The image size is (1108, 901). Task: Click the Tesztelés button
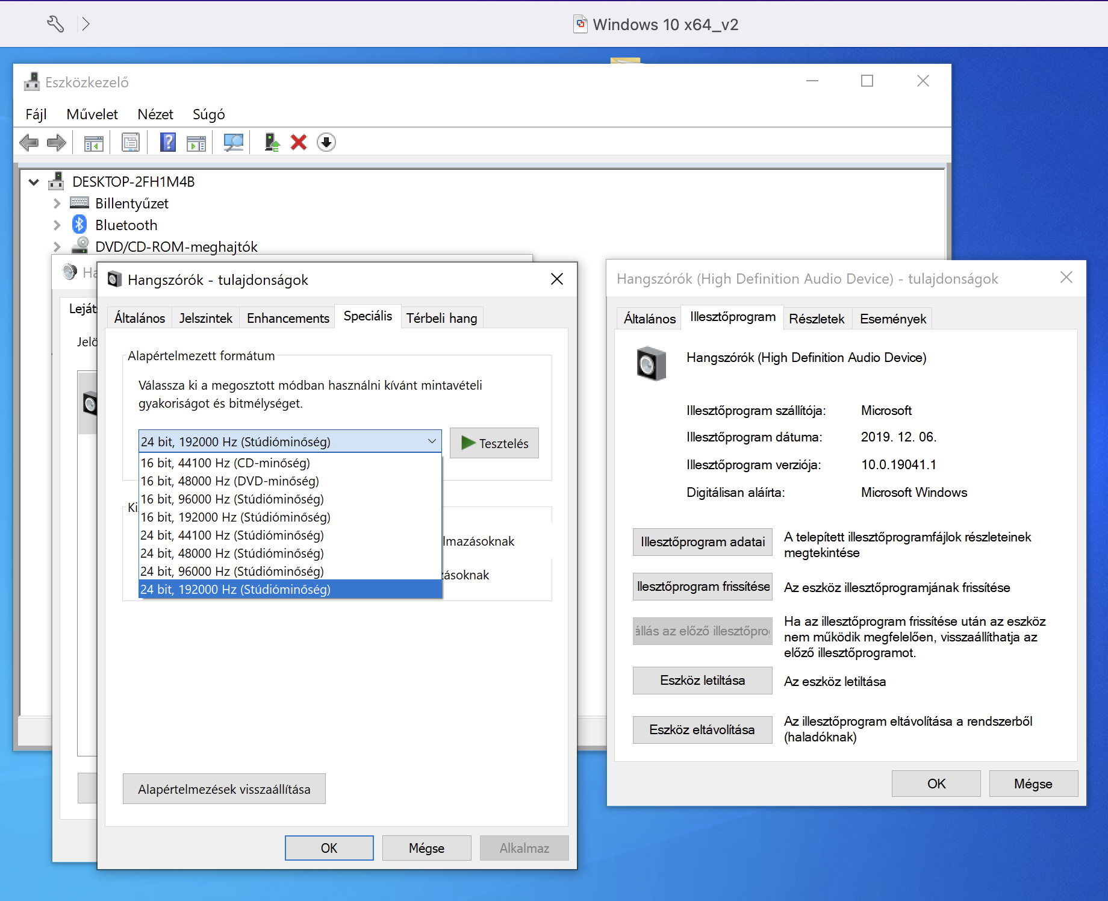click(494, 443)
